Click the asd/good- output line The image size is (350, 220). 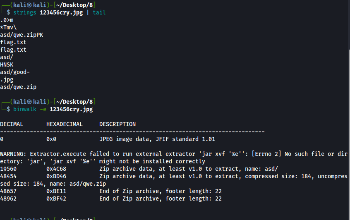click(15, 72)
